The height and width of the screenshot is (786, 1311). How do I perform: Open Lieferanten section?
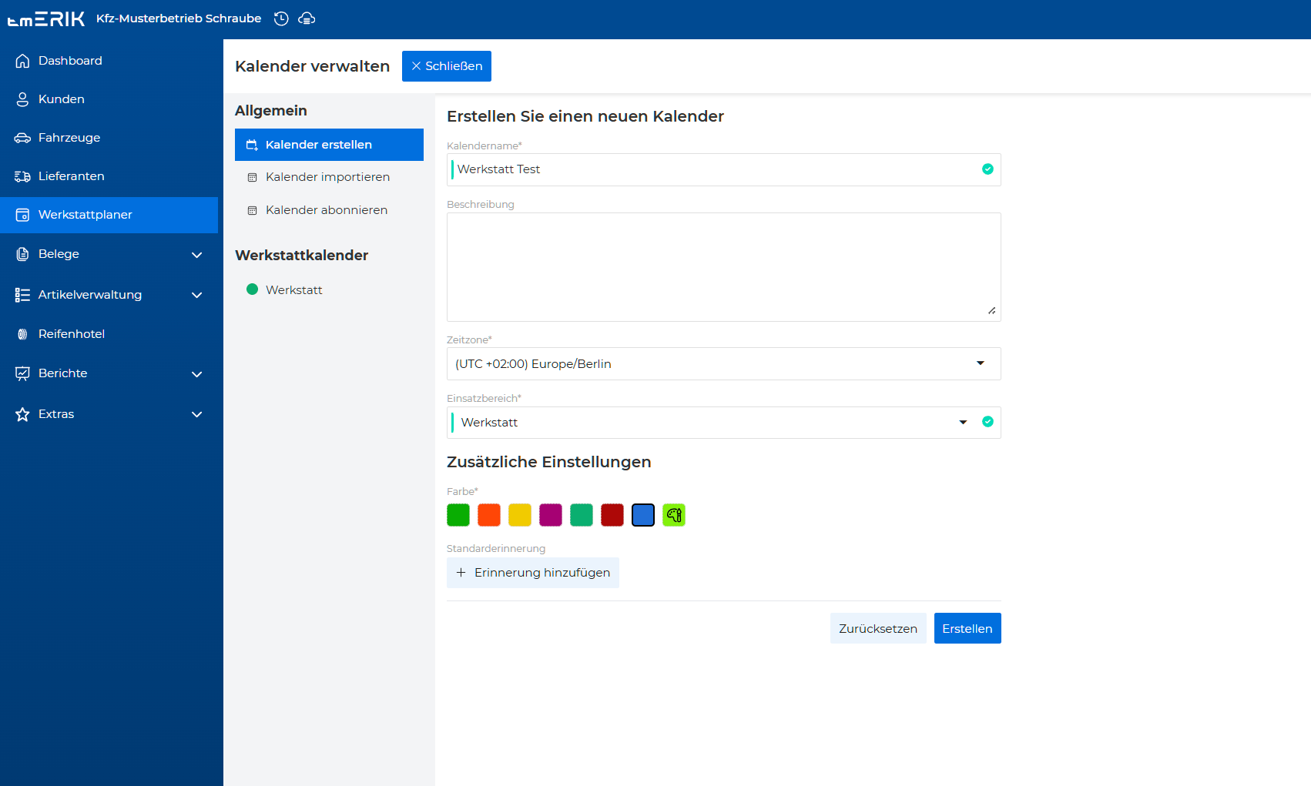pyautogui.click(x=109, y=176)
